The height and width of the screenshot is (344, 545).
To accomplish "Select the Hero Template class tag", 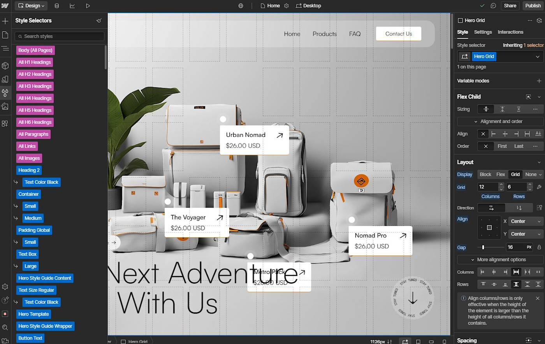I will pos(33,314).
